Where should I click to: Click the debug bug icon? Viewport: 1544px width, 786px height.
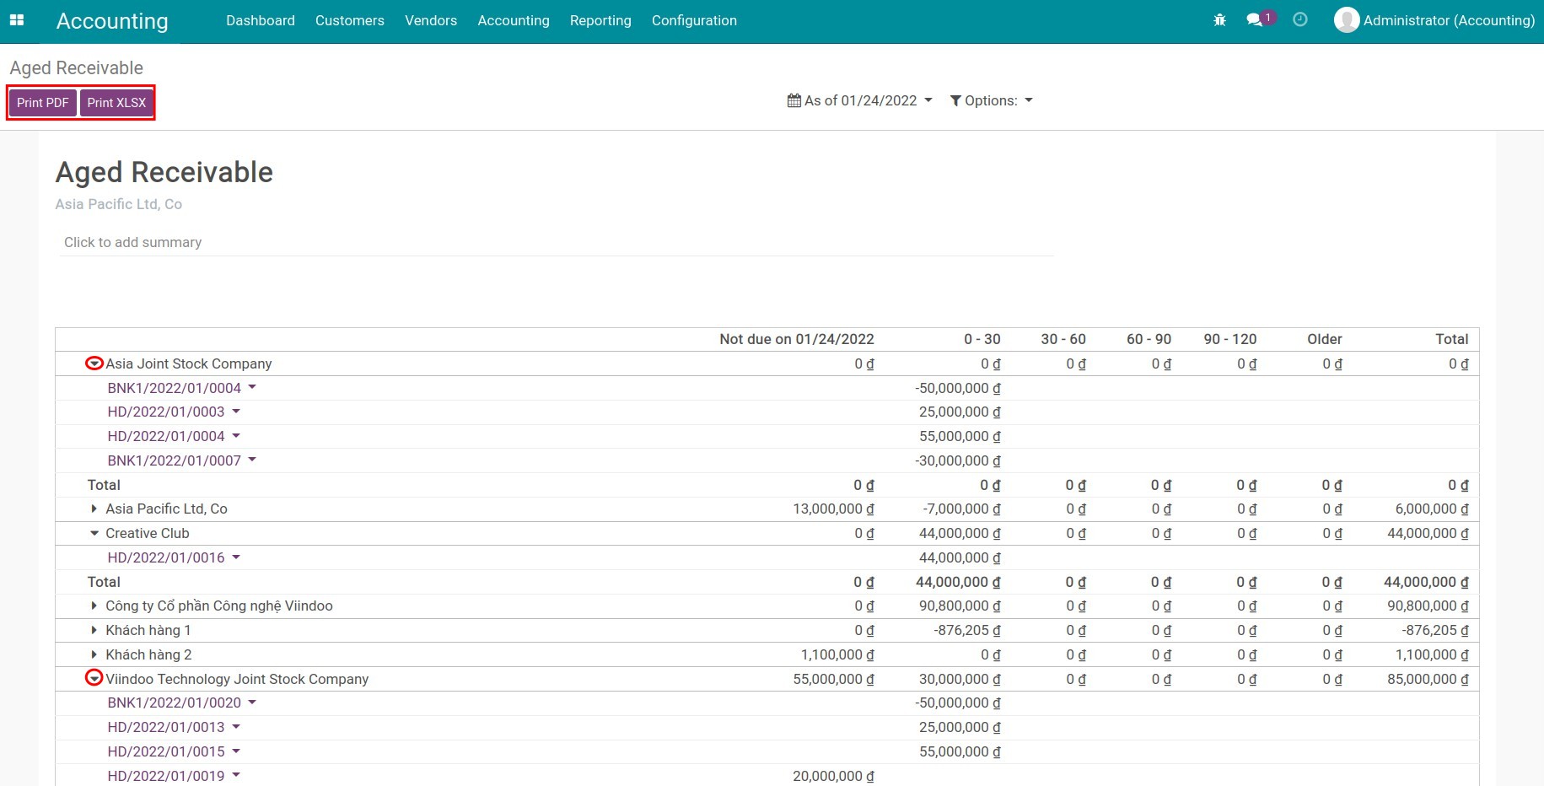(x=1219, y=19)
